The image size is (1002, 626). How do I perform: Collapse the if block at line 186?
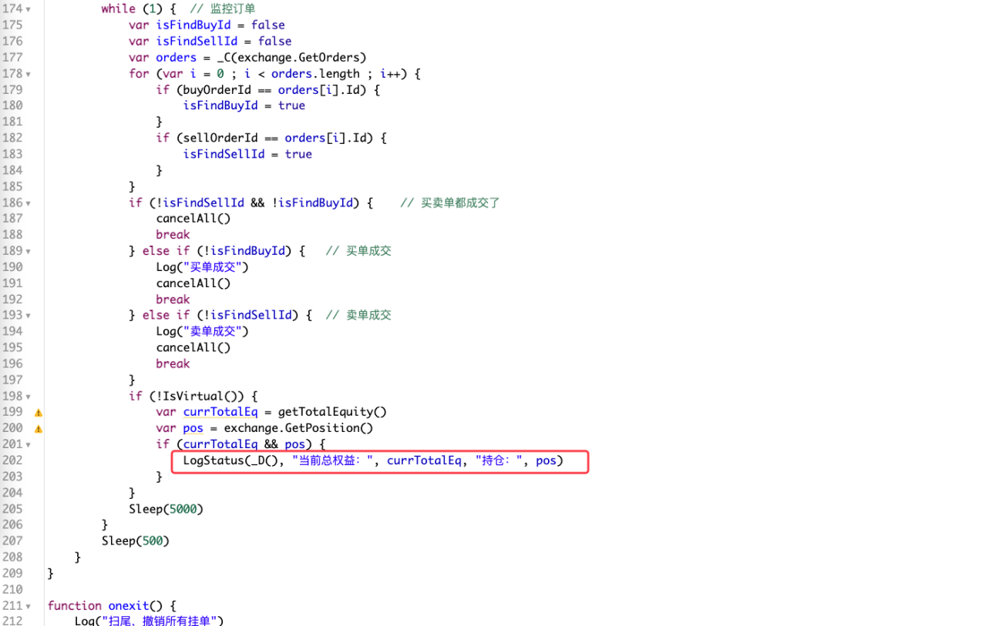29,203
